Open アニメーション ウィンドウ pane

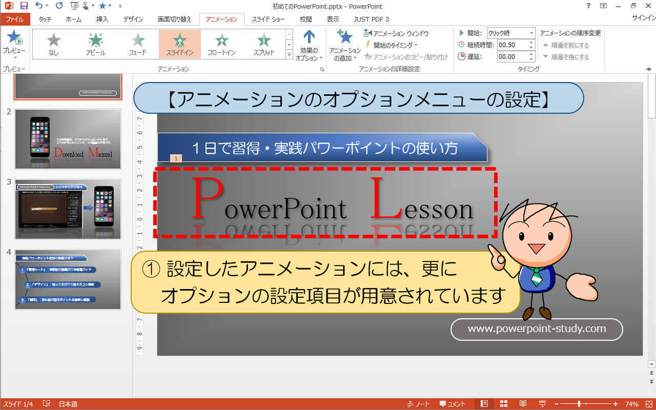pyautogui.click(x=396, y=33)
